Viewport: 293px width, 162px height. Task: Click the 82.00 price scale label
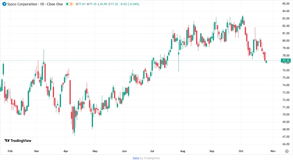tap(286, 26)
